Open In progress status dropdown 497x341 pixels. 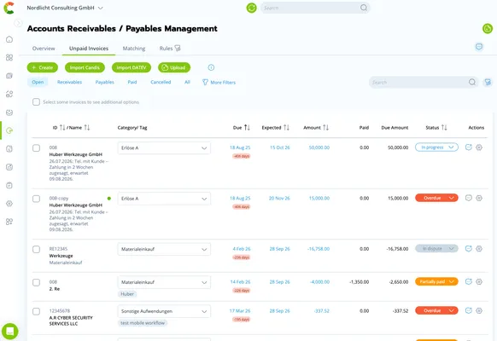point(436,147)
